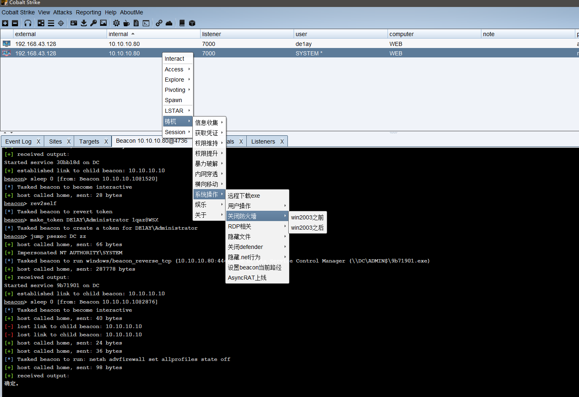Click the coffee cup Java applet icon
The image size is (579, 397).
[x=126, y=23]
